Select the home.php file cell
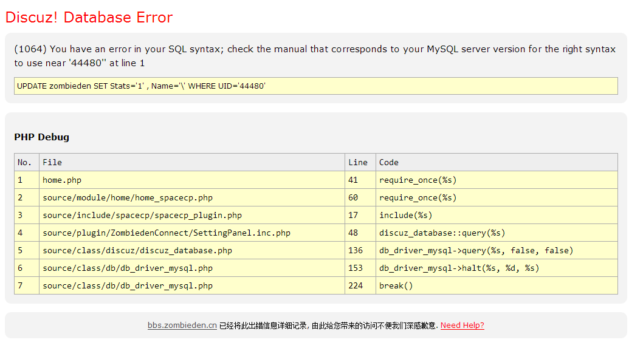Viewport: 643px width, 351px height. pos(192,180)
